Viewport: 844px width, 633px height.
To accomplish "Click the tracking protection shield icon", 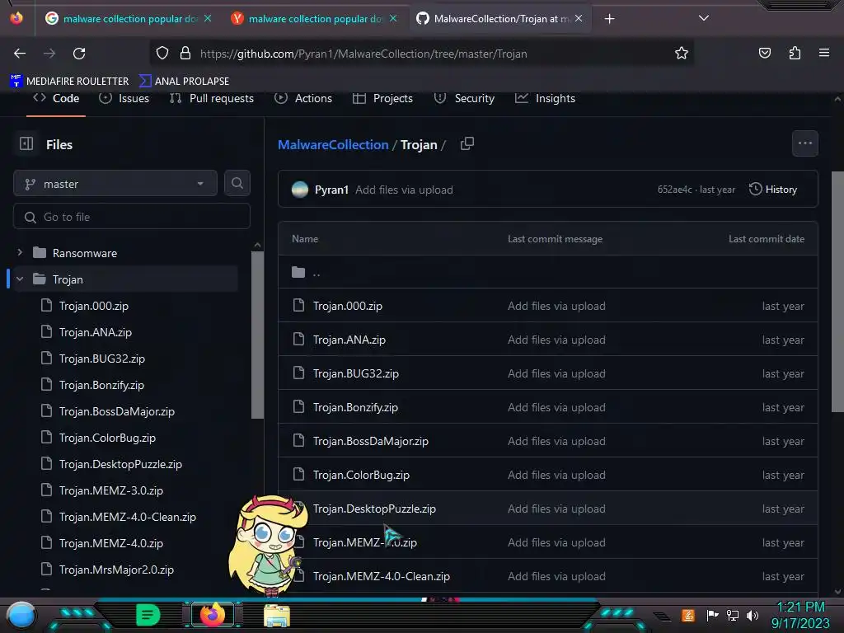I will pos(162,54).
